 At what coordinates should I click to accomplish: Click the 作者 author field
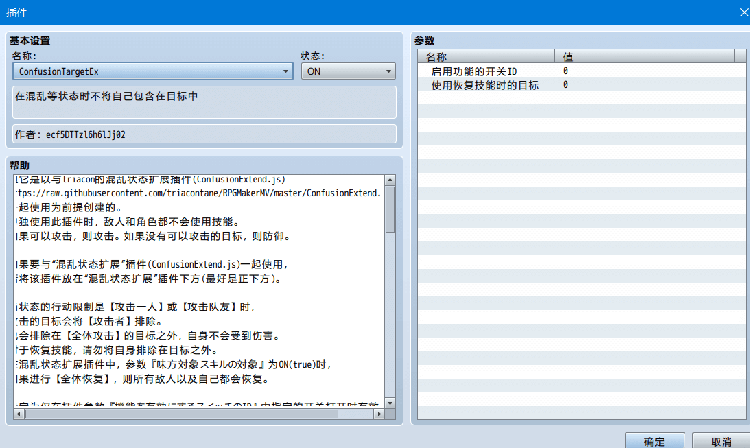(x=204, y=134)
